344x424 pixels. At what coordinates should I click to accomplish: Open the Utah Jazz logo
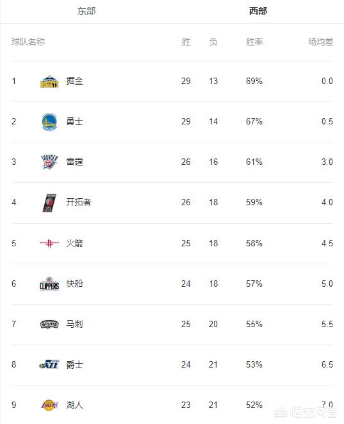click(49, 364)
